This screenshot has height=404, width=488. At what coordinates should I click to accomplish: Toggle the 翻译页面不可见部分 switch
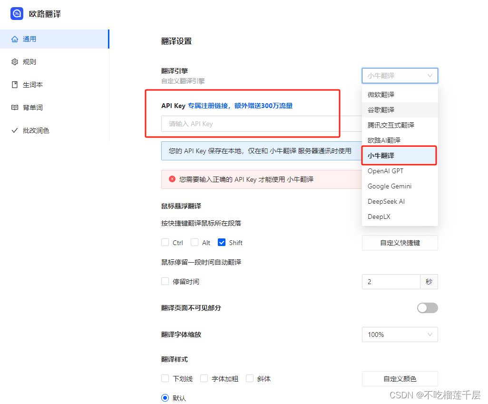click(427, 308)
